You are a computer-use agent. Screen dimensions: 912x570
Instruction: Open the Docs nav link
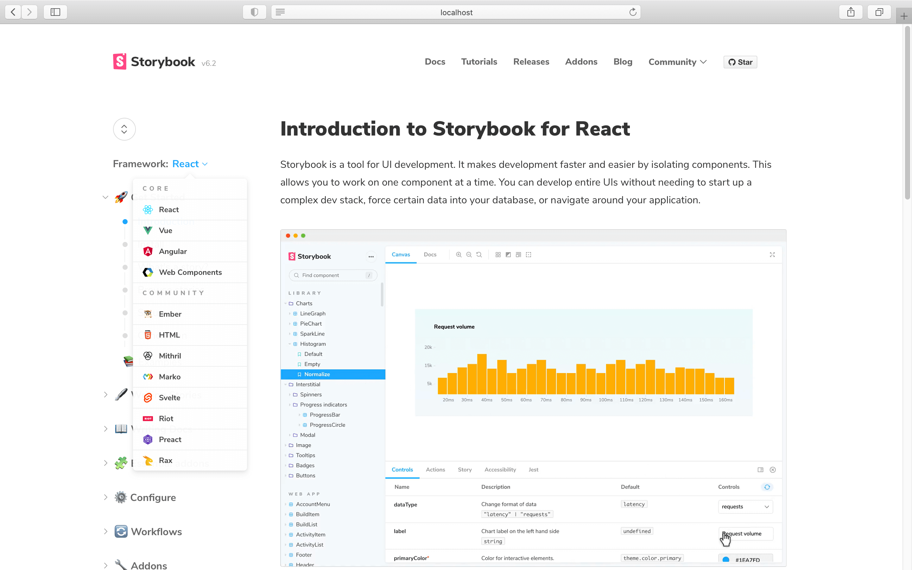pyautogui.click(x=435, y=62)
